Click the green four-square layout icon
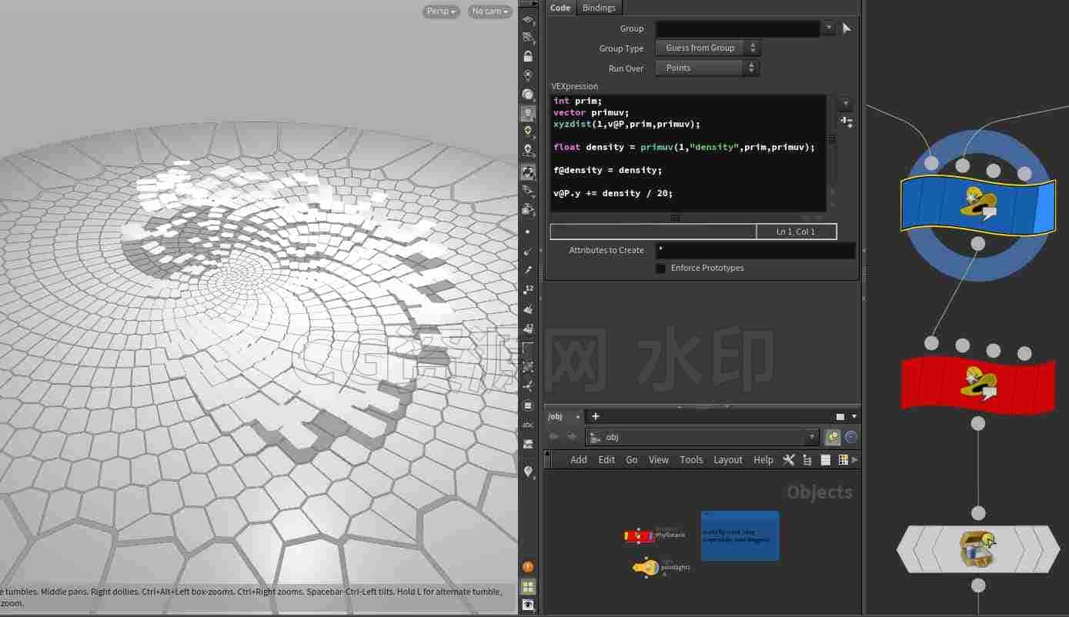 [528, 586]
